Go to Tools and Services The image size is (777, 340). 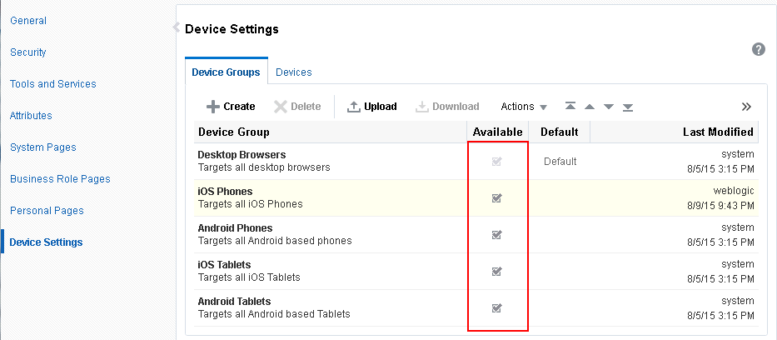pyautogui.click(x=52, y=84)
